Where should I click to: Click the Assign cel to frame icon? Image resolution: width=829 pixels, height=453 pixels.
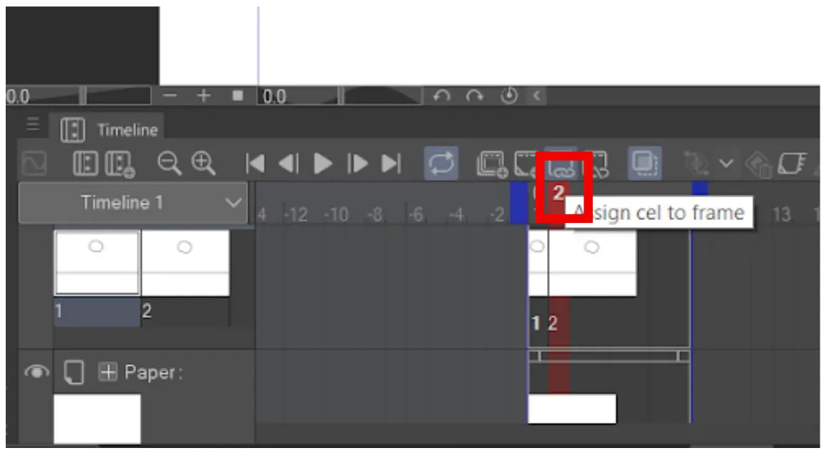(x=561, y=164)
